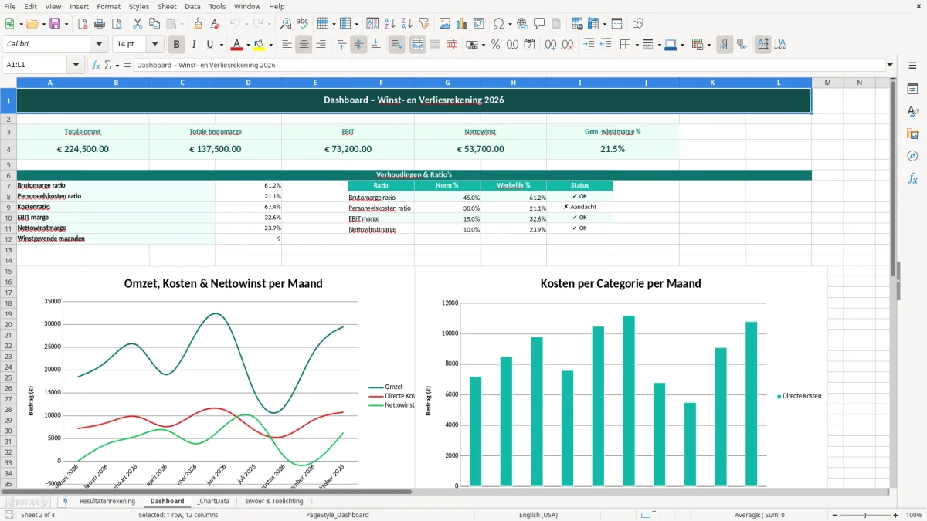Click Insert Image icon
The width and height of the screenshot is (927, 521).
point(445,24)
